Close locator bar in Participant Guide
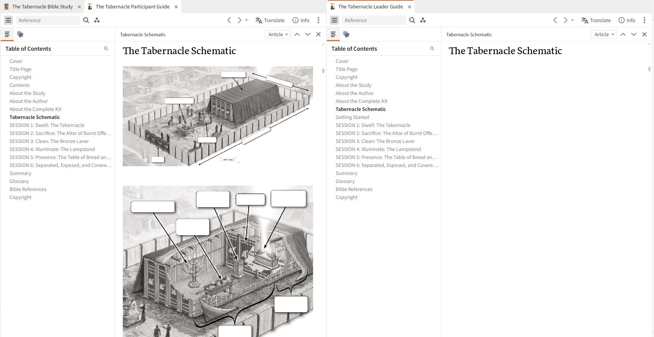This screenshot has width=654, height=337. (318, 34)
